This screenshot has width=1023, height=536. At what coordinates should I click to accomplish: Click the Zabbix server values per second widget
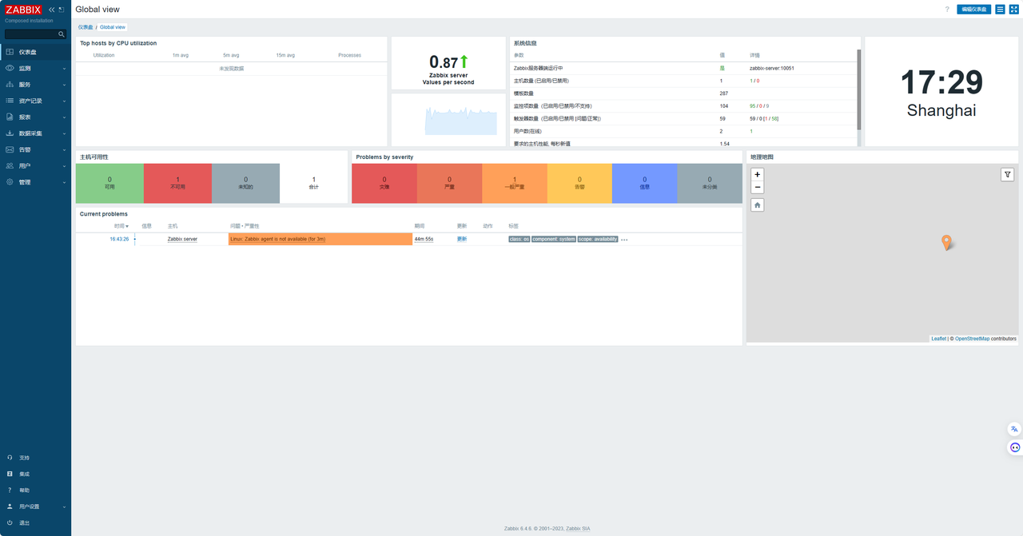tap(448, 64)
